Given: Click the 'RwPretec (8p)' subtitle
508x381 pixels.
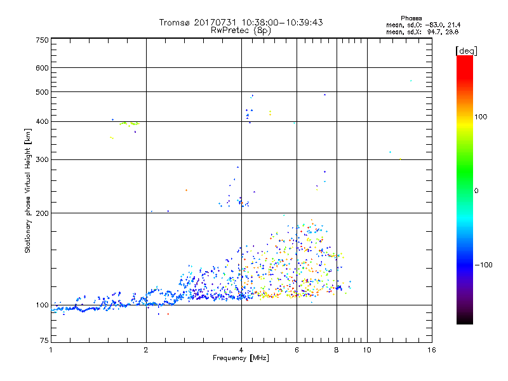Looking at the screenshot, I should (241, 30).
